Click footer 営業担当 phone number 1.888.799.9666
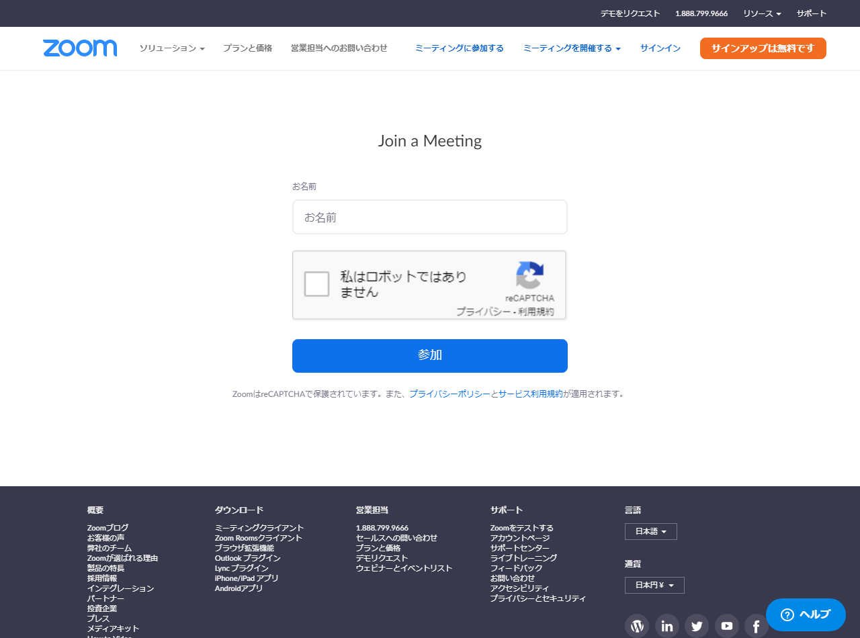This screenshot has height=638, width=860. coord(382,528)
